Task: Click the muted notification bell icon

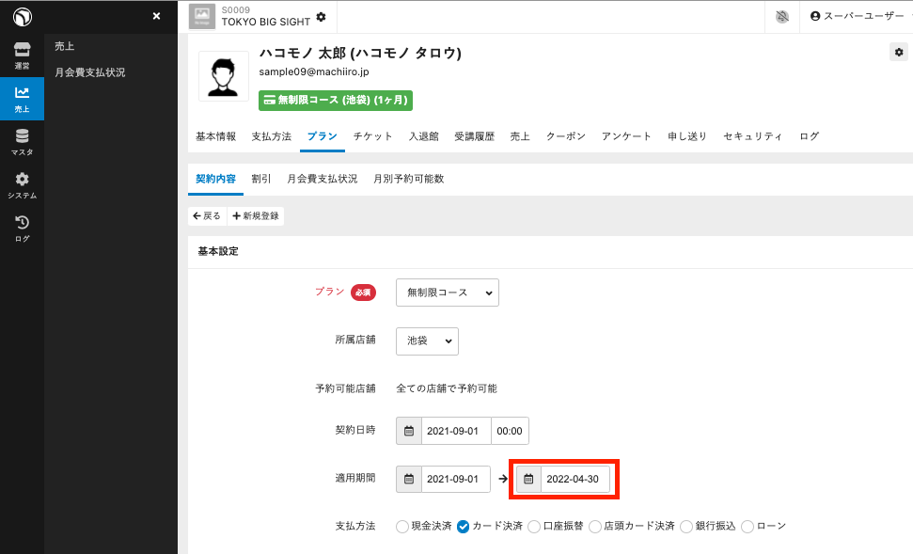Action: (782, 17)
